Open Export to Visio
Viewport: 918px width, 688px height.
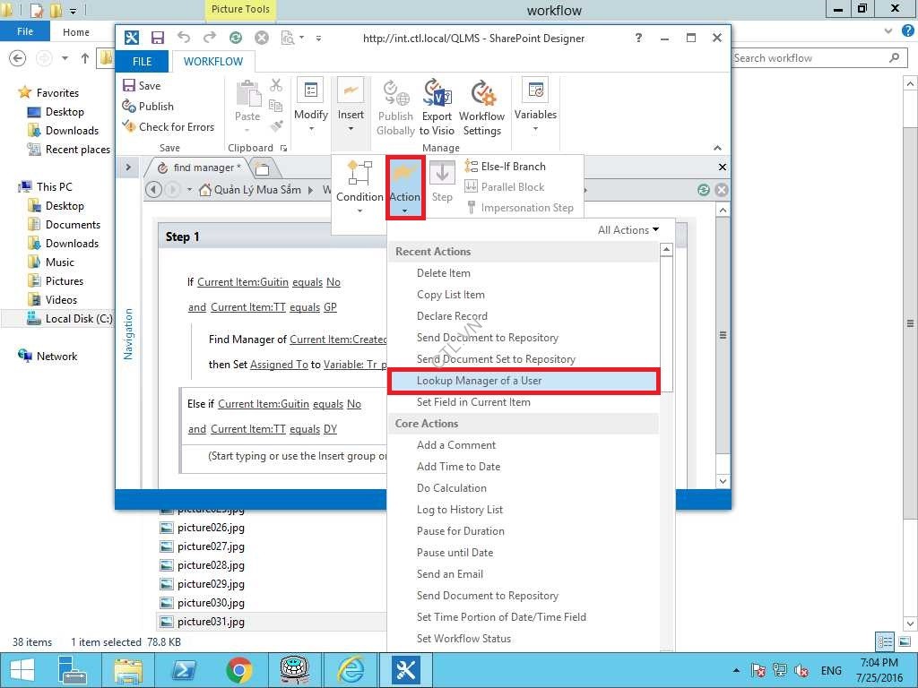coord(437,107)
